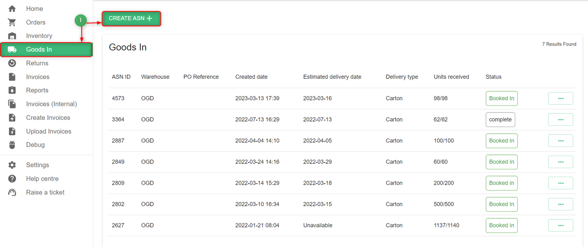Image resolution: width=588 pixels, height=247 pixels.
Task: Open the three-dot menu for ASN 2627
Action: click(561, 225)
